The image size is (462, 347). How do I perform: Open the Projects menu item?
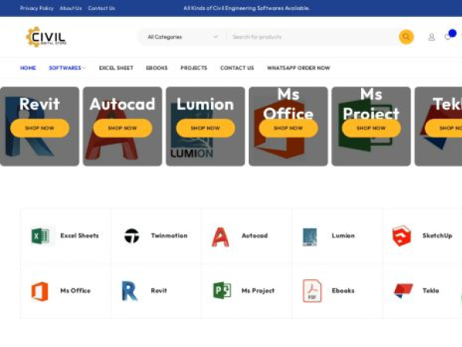point(194,68)
